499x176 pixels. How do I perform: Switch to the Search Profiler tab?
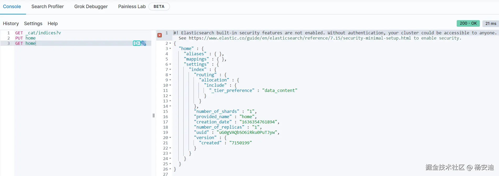click(48, 7)
